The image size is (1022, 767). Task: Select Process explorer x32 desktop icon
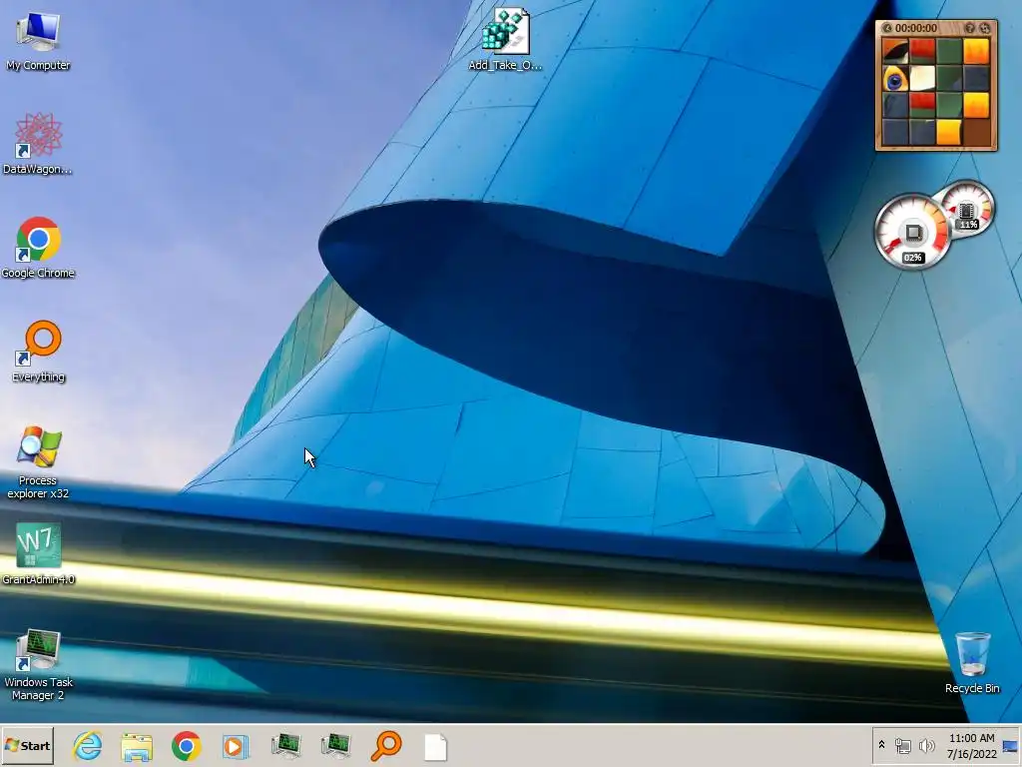coord(38,461)
